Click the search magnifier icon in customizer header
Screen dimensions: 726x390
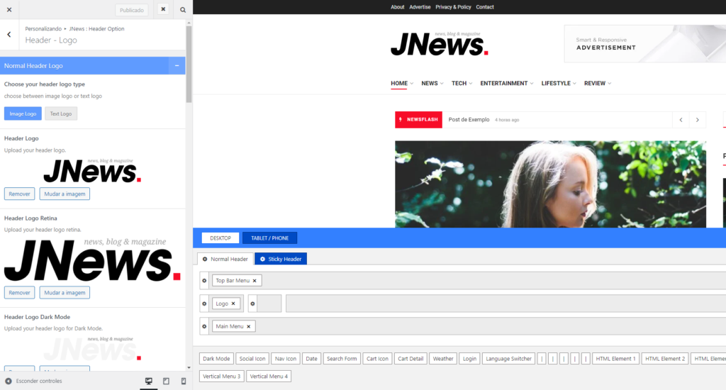183,10
